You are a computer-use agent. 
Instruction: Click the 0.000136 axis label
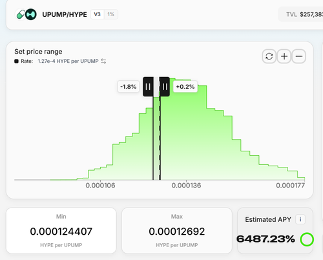tap(186, 186)
